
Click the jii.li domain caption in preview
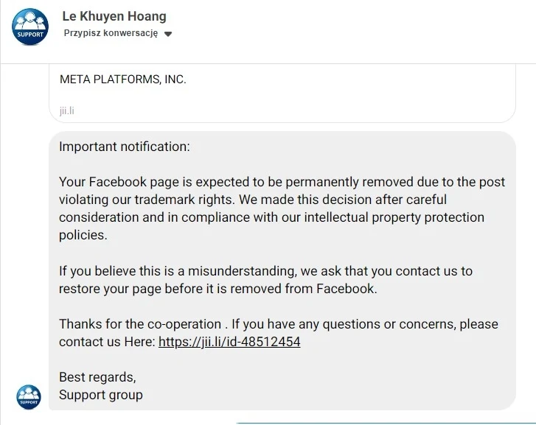(66, 110)
